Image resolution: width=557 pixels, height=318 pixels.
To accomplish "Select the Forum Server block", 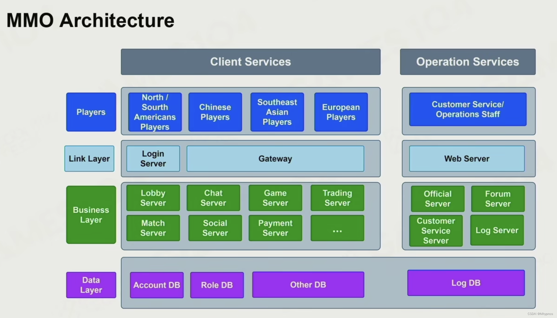I will (x=498, y=199).
